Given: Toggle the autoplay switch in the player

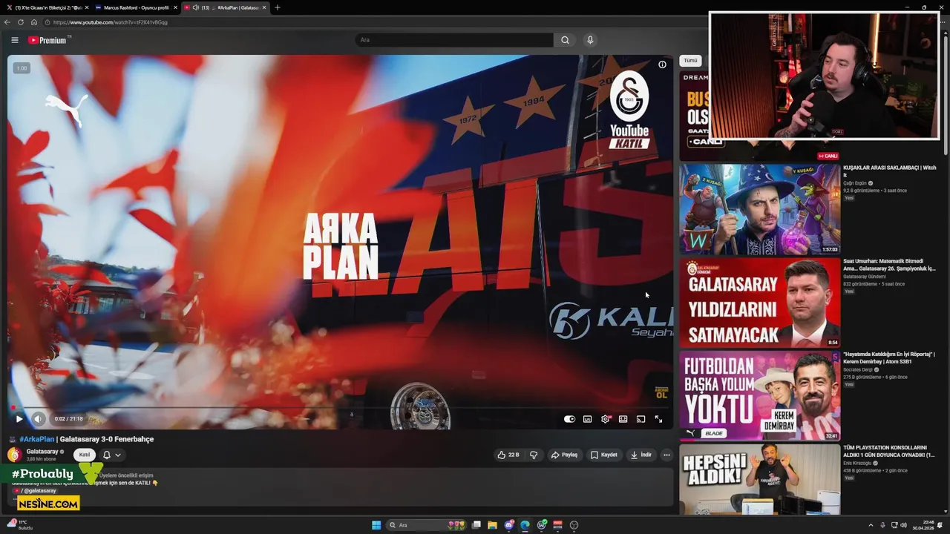Looking at the screenshot, I should pos(569,419).
